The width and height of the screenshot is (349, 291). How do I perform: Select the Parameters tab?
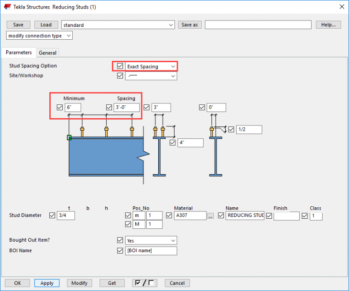tap(19, 53)
